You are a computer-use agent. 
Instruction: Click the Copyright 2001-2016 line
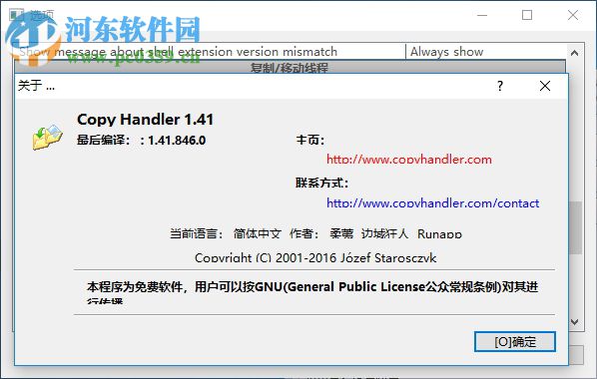(315, 257)
